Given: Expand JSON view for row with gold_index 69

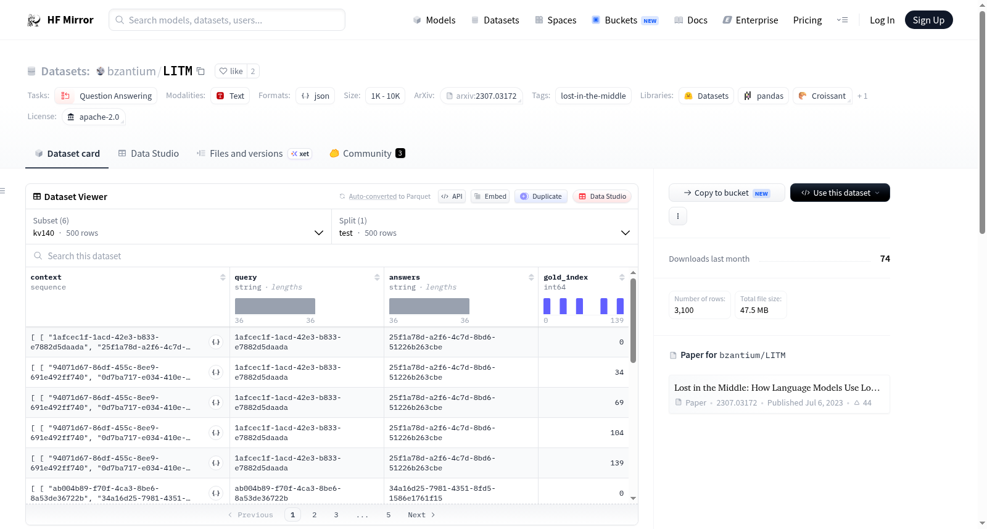Looking at the screenshot, I should pyautogui.click(x=216, y=402).
